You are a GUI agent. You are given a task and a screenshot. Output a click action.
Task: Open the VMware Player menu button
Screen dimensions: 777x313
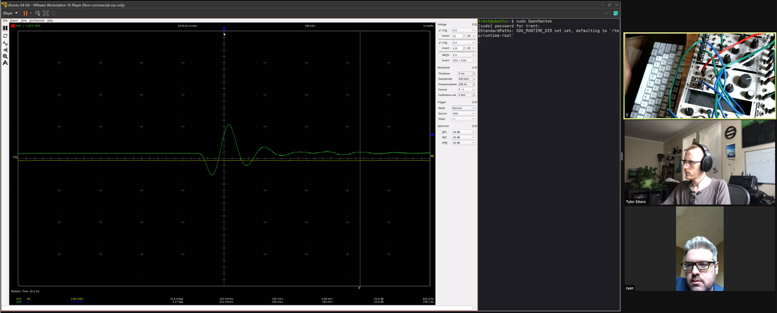click(10, 13)
